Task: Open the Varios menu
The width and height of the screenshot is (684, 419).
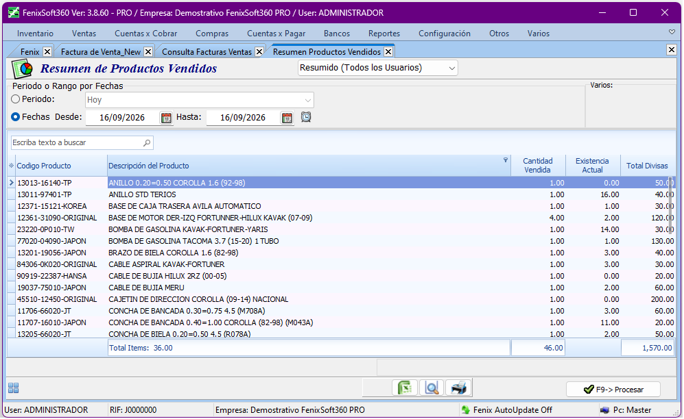Action: [539, 34]
